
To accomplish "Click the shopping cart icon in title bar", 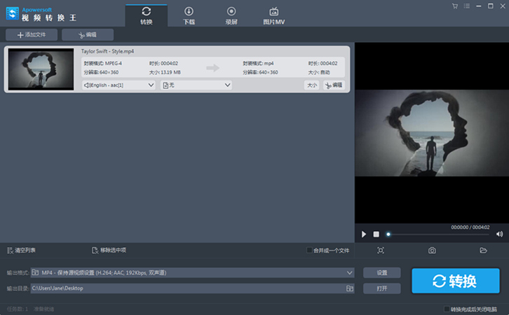I will (455, 6).
